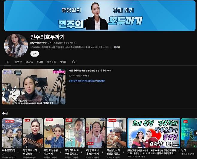
Task: Open options menu for #진짜배기 short
Action: 102,152
